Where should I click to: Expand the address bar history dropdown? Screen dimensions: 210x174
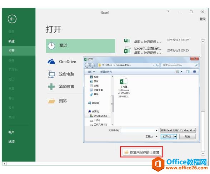pos(153,65)
